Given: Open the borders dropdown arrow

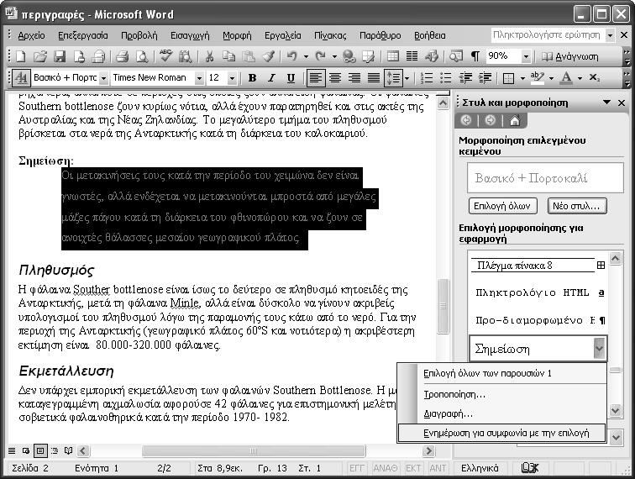Looking at the screenshot, I should 522,78.
